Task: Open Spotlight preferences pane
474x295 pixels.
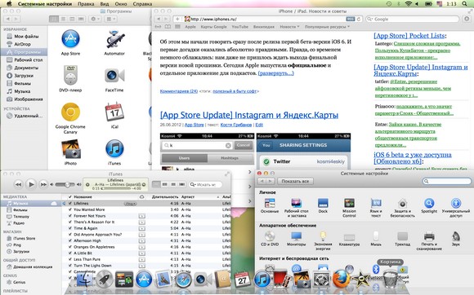Action: coord(429,203)
